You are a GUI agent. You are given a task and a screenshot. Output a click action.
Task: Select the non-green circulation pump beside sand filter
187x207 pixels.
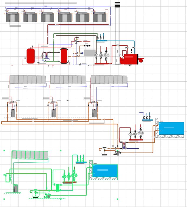pos(118,153)
